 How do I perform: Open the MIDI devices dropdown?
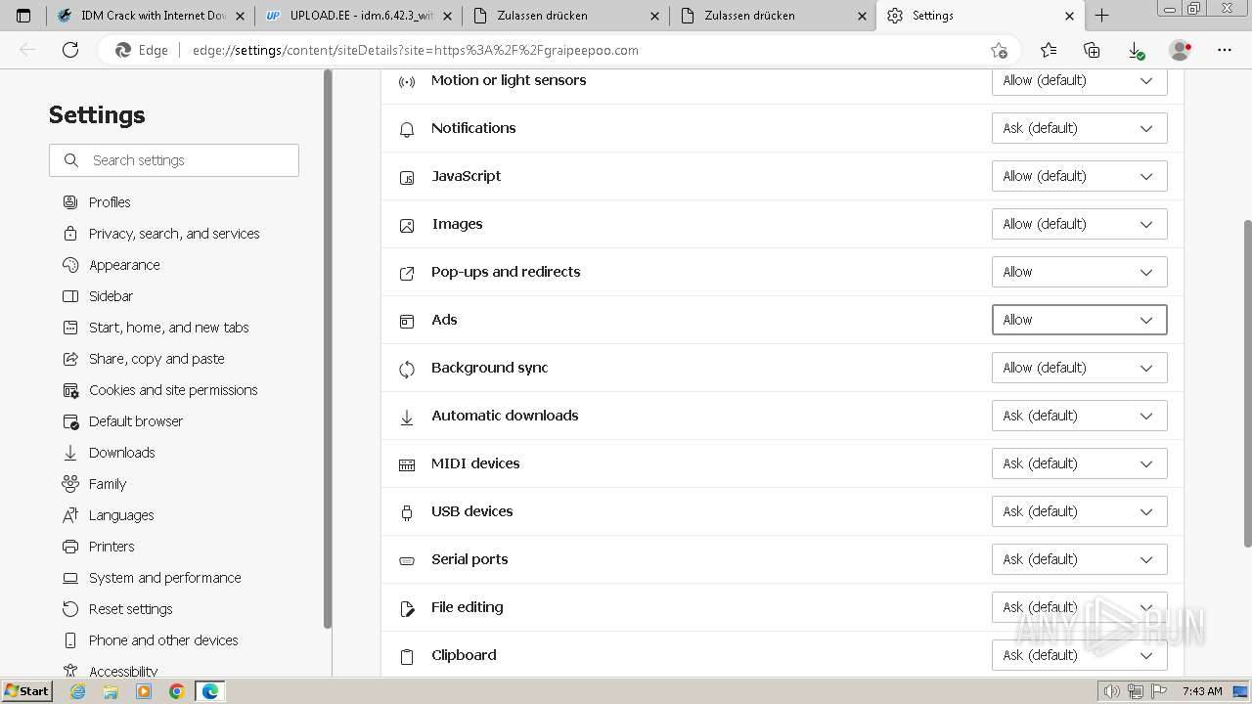pos(1080,463)
